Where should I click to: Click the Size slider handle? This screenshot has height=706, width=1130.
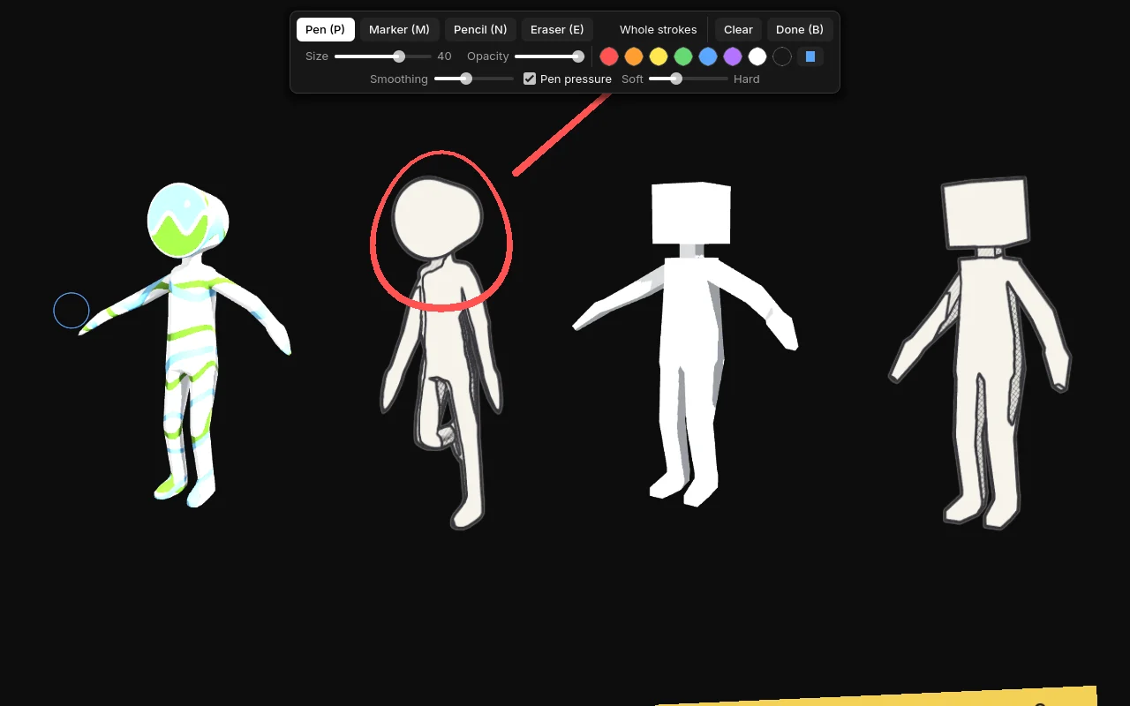pyautogui.click(x=399, y=56)
